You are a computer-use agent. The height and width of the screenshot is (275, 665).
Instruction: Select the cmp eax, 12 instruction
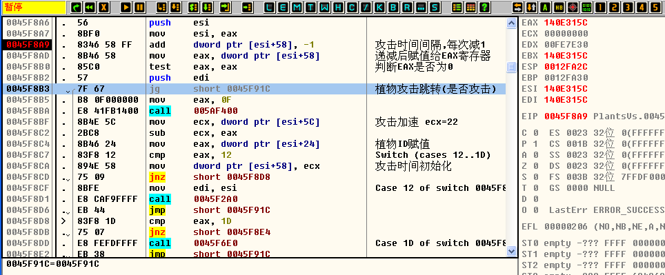point(190,155)
